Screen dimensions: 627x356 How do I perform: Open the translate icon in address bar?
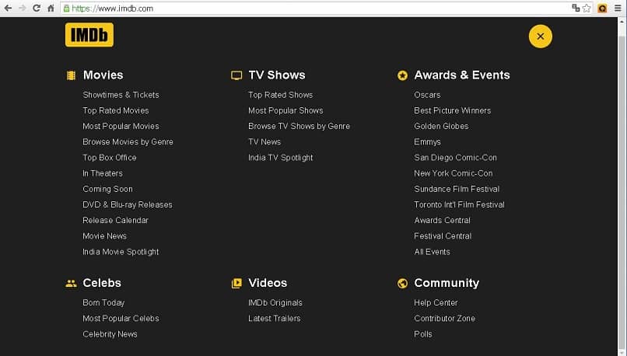tap(576, 8)
